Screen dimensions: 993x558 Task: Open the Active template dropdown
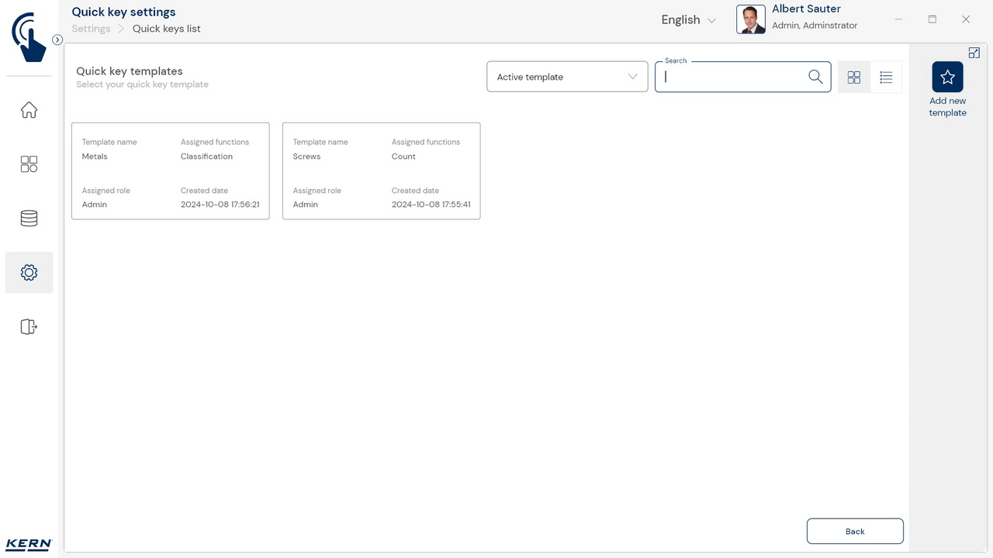coord(567,77)
